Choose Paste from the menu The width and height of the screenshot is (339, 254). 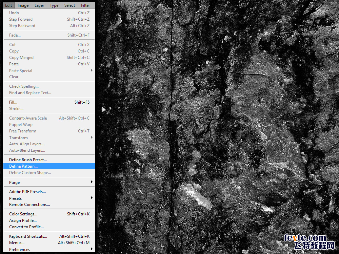[49, 64]
